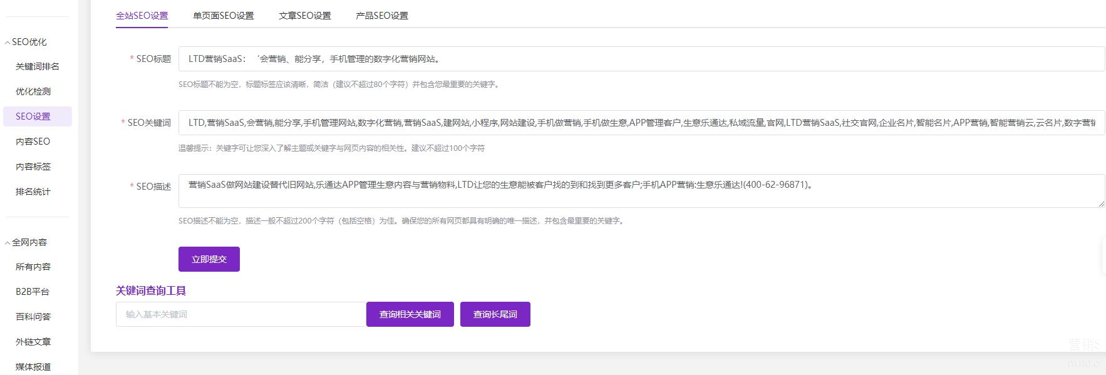The width and height of the screenshot is (1106, 375).
Task: Open 关键词排名 in sidebar
Action: [38, 66]
